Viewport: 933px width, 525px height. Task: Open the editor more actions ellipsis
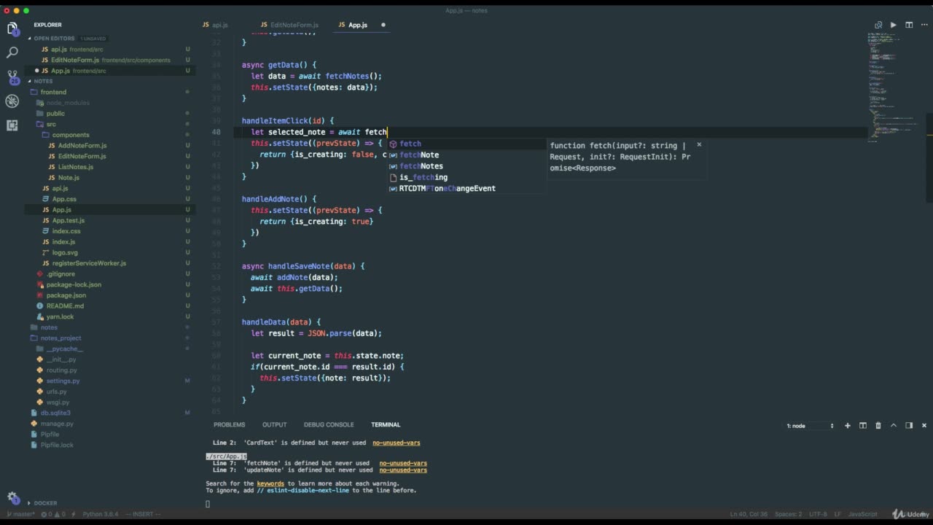[x=924, y=25]
